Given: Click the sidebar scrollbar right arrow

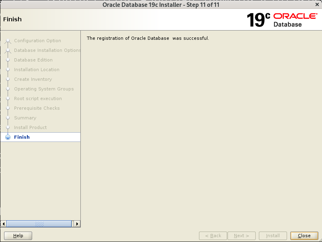Looking at the screenshot, I should click(77, 224).
